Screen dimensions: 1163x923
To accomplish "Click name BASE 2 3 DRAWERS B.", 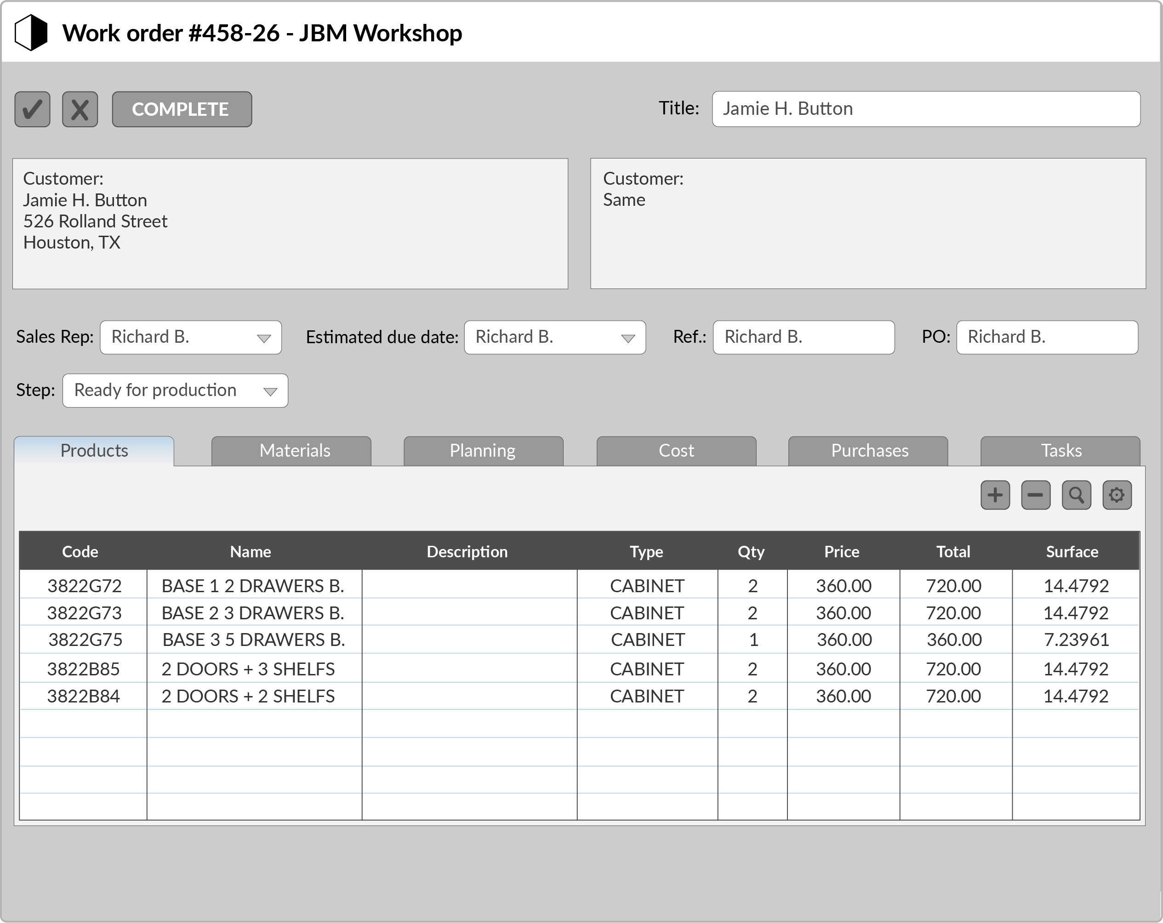I will (253, 613).
